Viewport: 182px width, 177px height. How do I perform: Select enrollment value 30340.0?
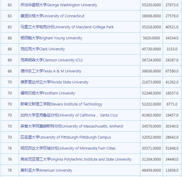click(x=172, y=126)
